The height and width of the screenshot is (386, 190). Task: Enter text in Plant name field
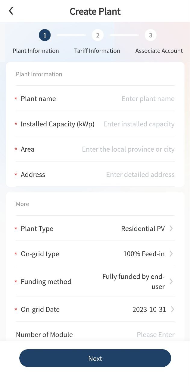(x=148, y=99)
